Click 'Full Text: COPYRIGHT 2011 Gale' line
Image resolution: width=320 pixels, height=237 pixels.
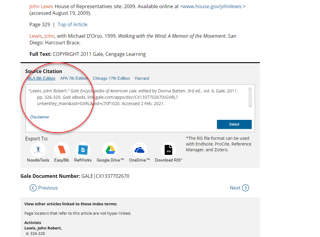coord(88,54)
